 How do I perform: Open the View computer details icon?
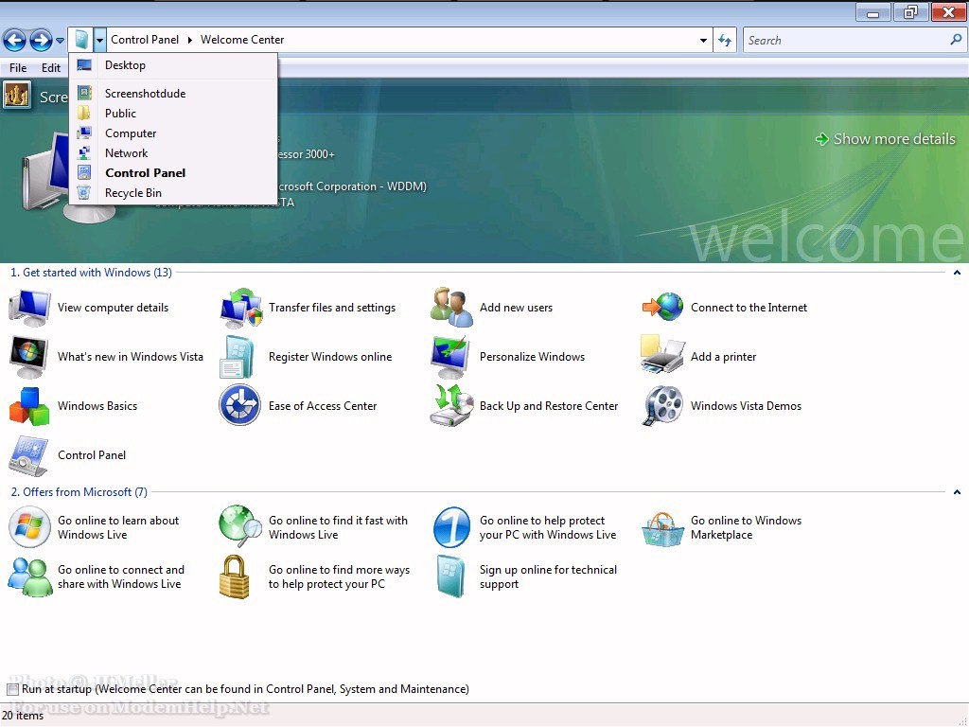click(29, 308)
